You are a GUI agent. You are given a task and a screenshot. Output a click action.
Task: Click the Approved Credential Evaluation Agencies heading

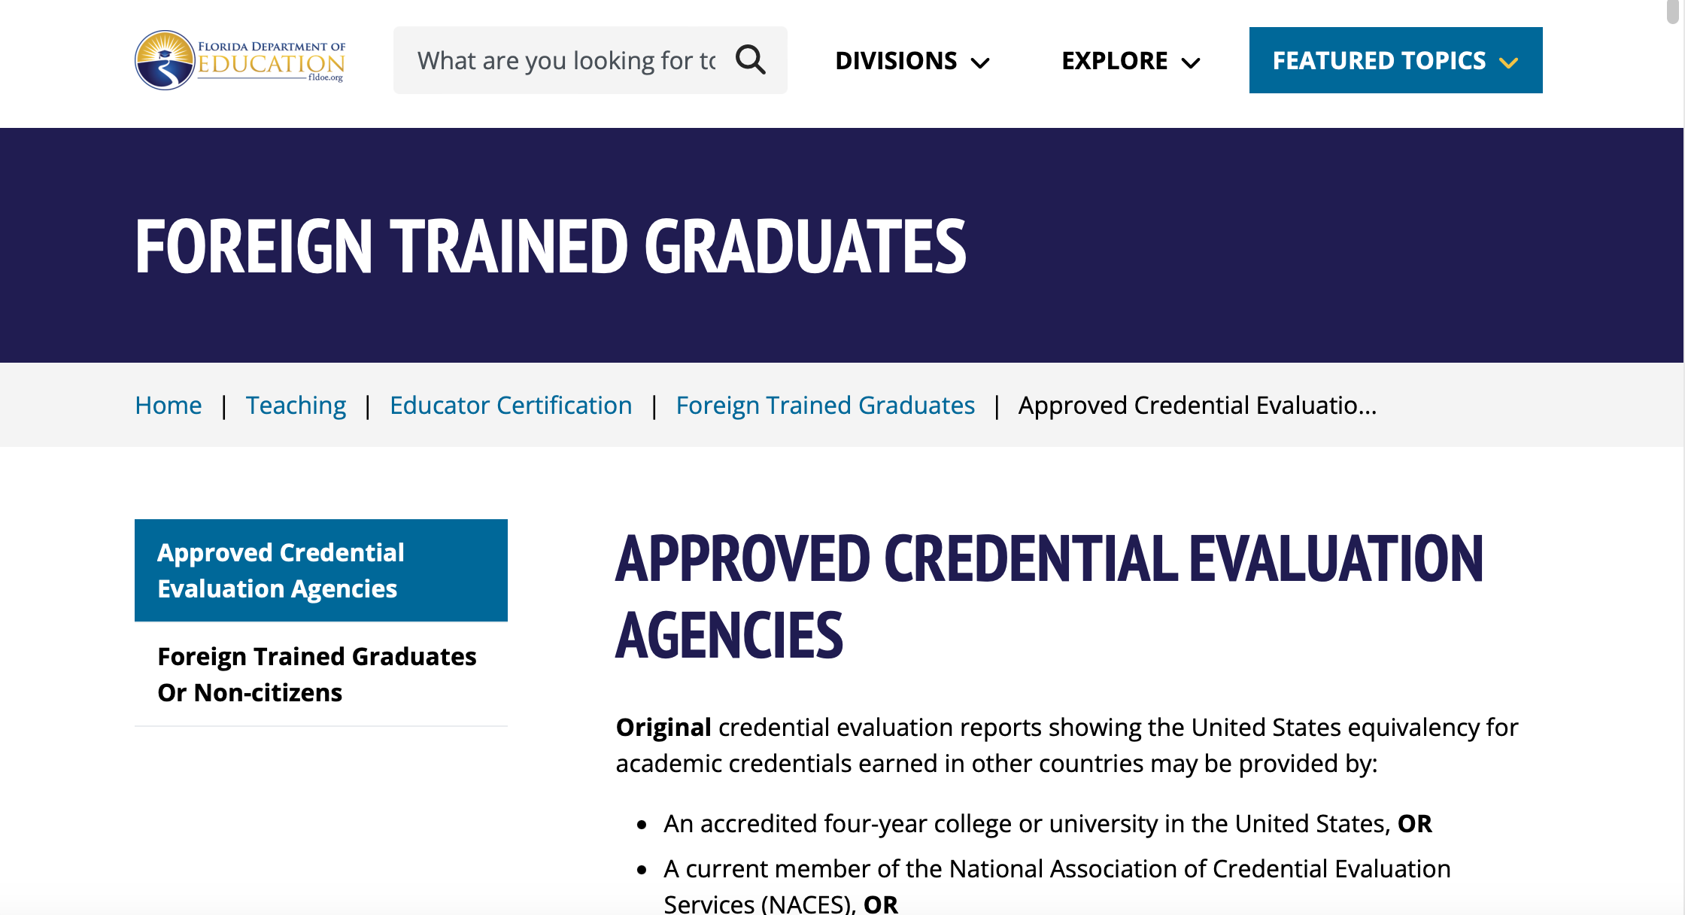click(1049, 596)
